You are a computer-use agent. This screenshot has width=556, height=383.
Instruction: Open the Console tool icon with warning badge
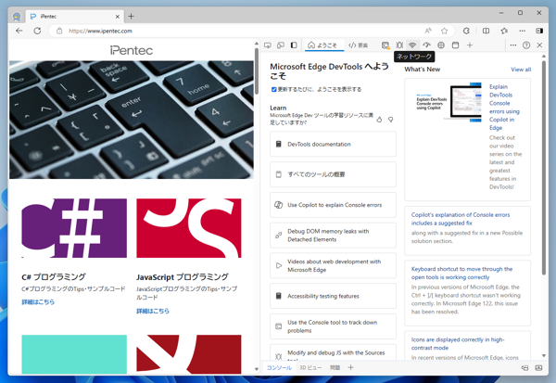(x=385, y=45)
